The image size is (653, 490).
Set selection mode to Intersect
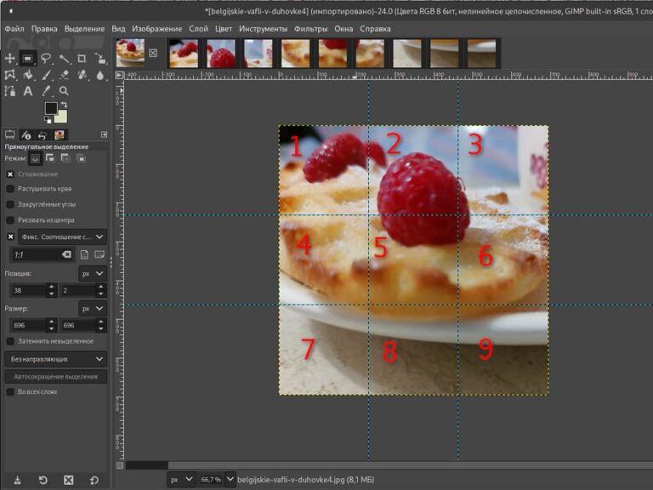[x=82, y=158]
